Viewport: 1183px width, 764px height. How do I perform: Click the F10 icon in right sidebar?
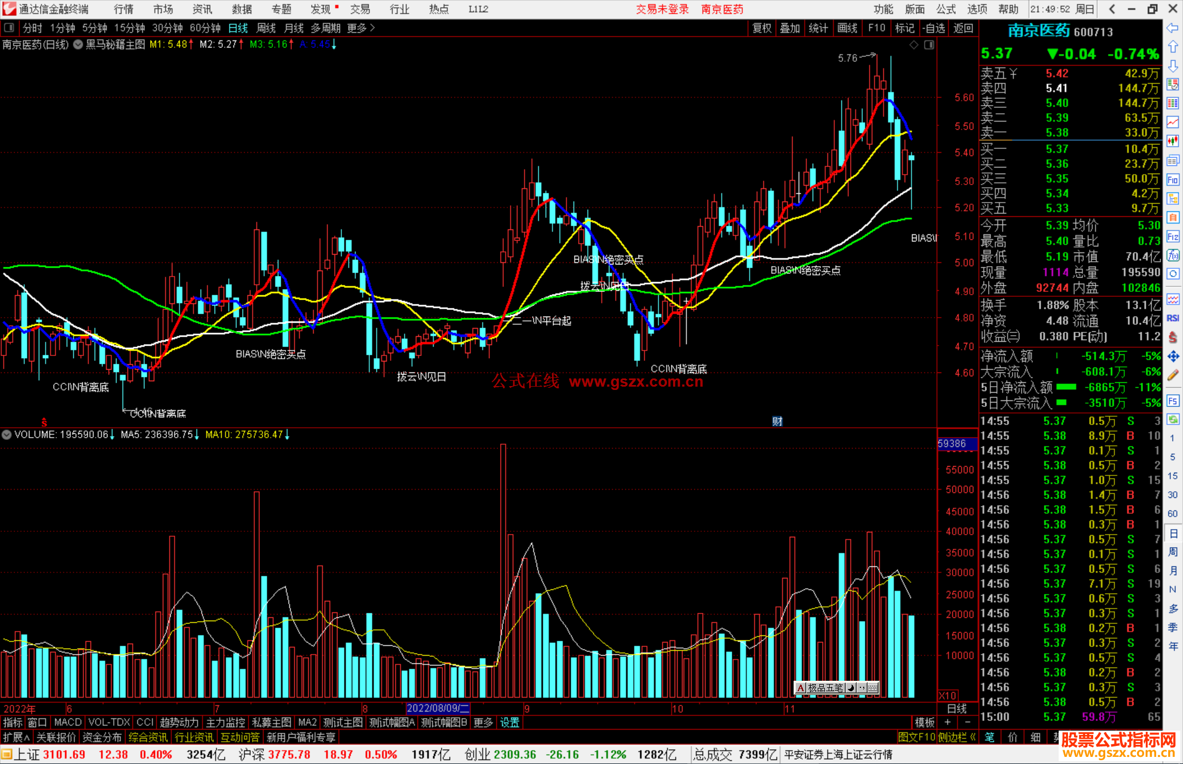click(x=1173, y=180)
